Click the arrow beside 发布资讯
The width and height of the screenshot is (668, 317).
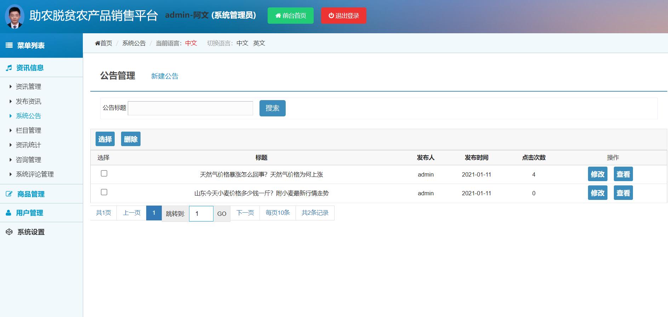tap(11, 102)
